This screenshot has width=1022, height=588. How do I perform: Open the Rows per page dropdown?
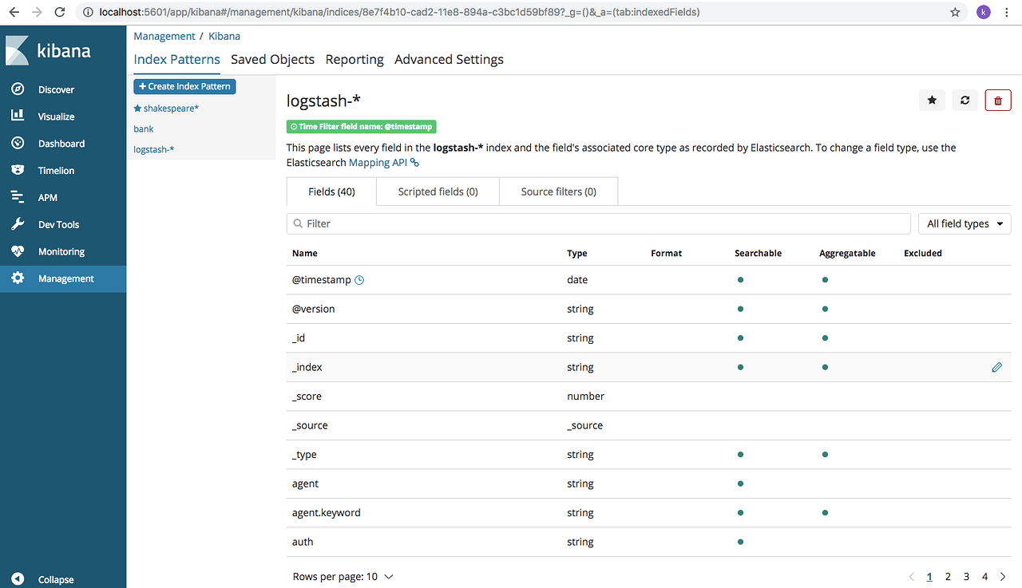click(343, 576)
